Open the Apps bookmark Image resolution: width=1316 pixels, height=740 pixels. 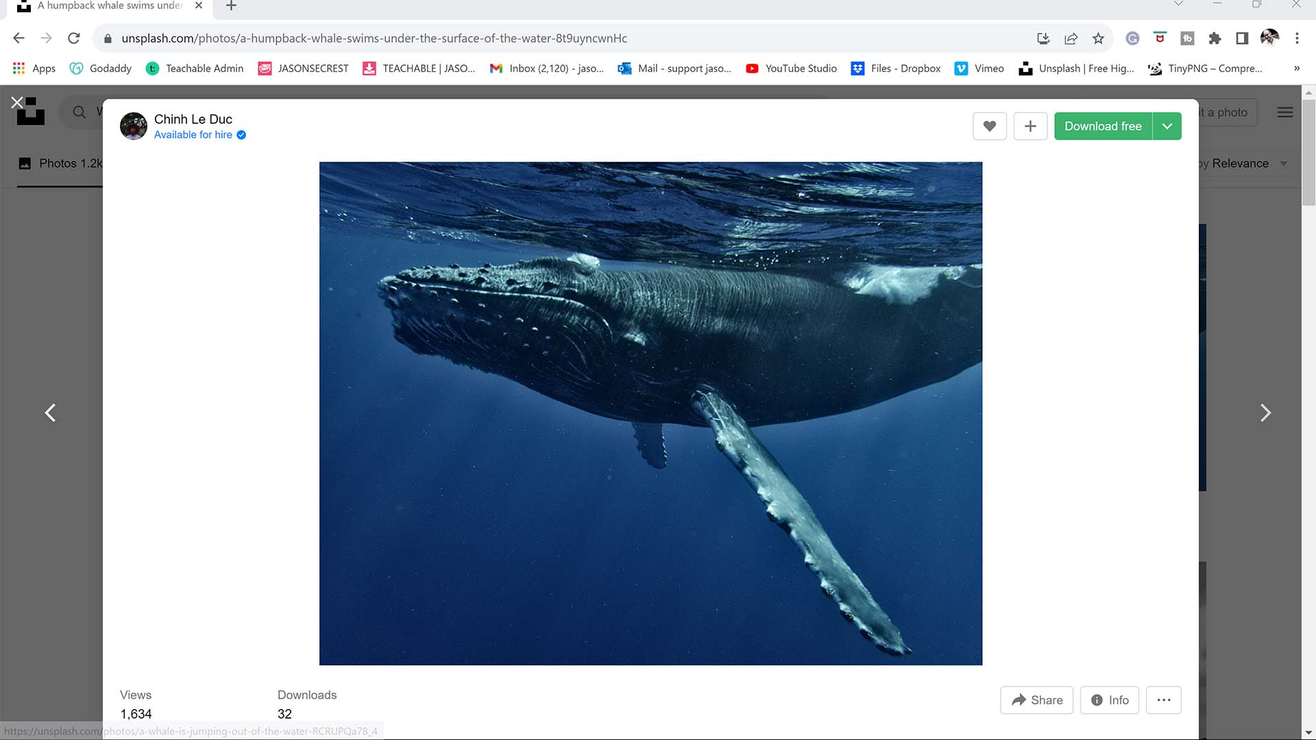[34, 69]
